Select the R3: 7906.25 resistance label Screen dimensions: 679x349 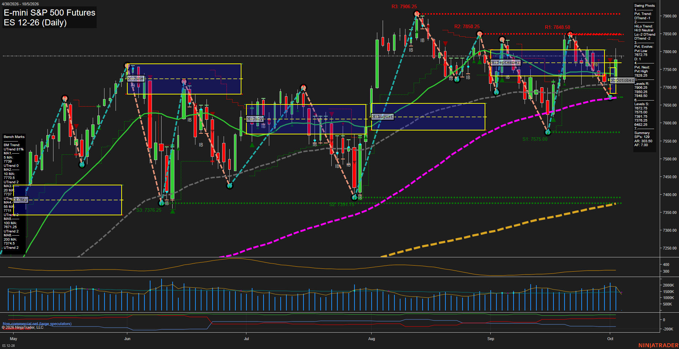click(404, 6)
